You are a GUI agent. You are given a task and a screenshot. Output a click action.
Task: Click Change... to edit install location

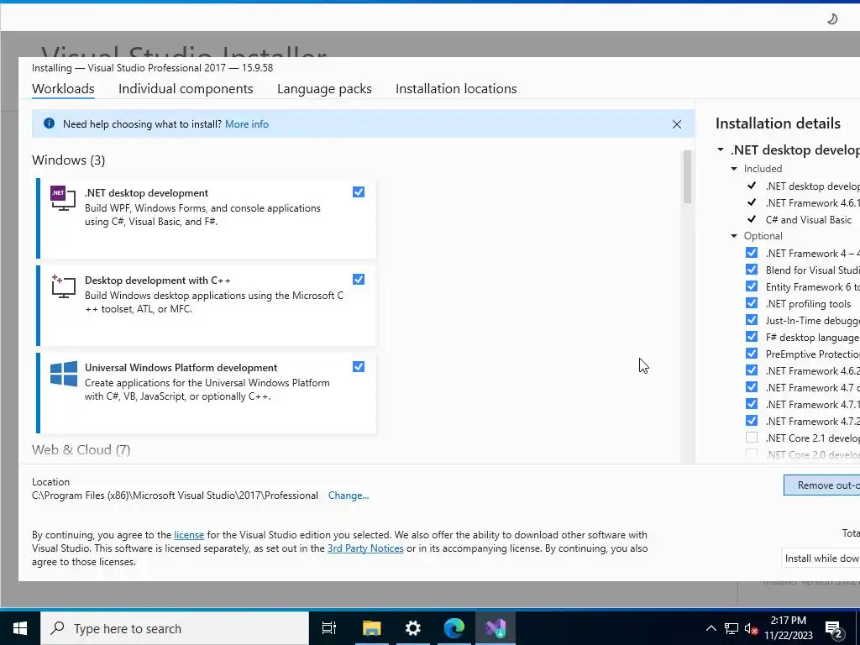click(349, 496)
